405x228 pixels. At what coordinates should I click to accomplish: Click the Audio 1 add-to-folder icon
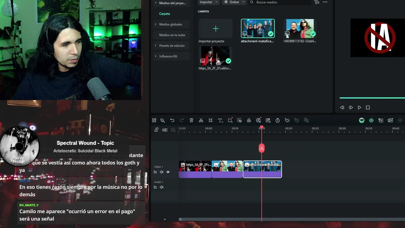pos(155,187)
